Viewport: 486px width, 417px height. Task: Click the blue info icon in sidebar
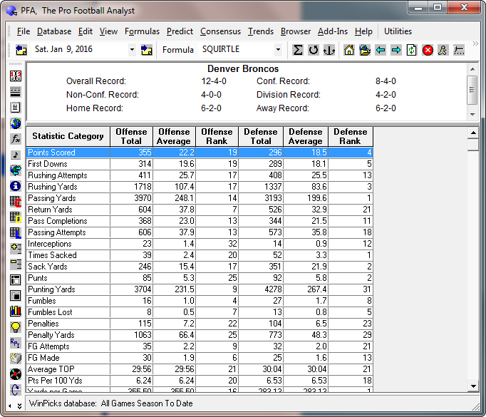click(16, 186)
